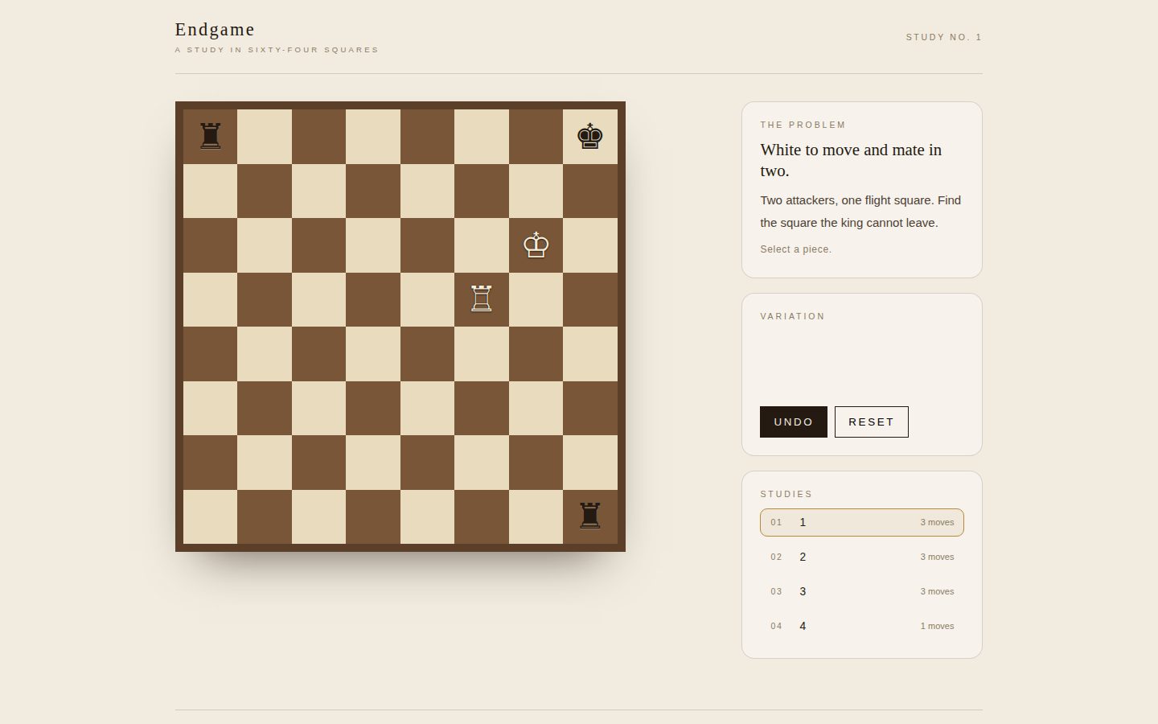
Task: Open study 03 in the Studies list
Action: coord(862,591)
